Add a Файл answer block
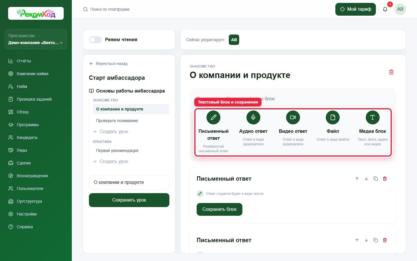 [333, 127]
